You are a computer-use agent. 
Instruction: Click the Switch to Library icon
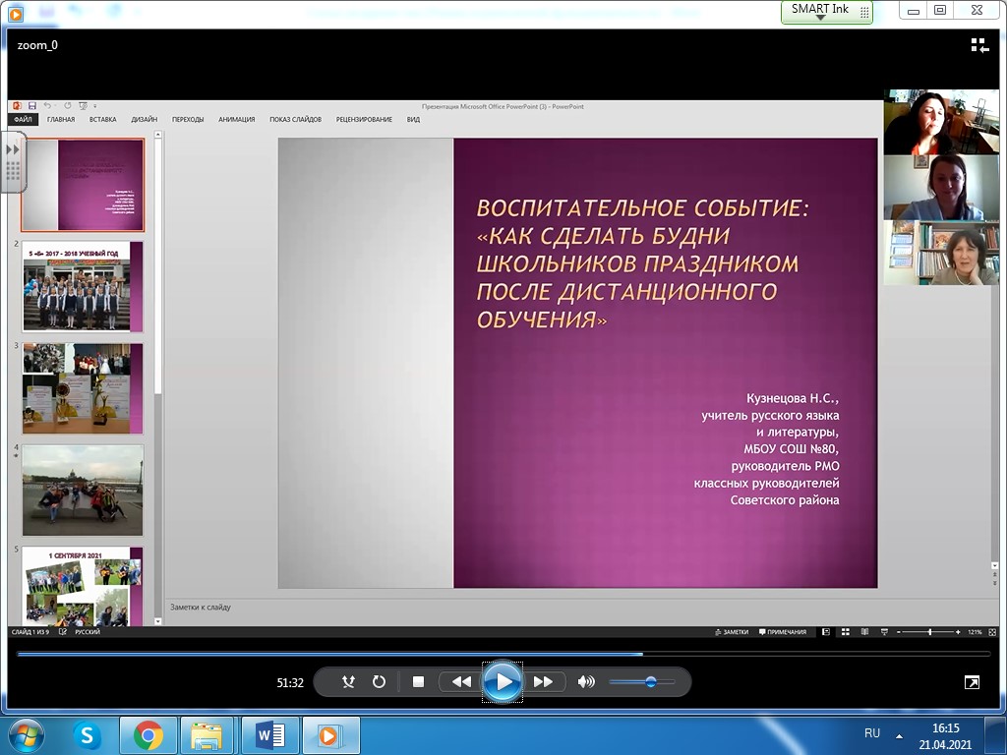click(x=979, y=45)
